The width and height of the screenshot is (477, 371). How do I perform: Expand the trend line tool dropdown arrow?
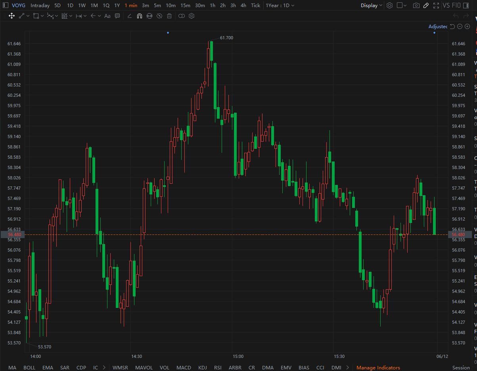pyautogui.click(x=28, y=16)
